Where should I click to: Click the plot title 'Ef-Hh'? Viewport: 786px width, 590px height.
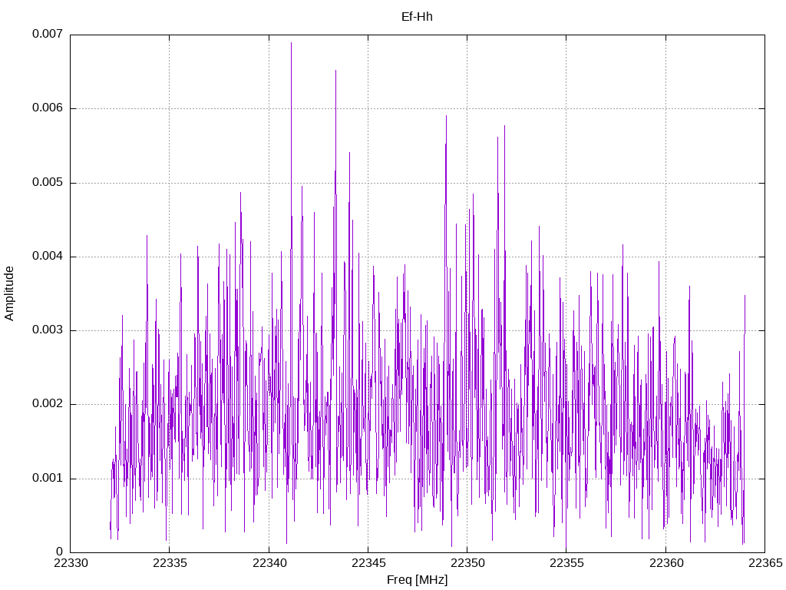tap(417, 17)
